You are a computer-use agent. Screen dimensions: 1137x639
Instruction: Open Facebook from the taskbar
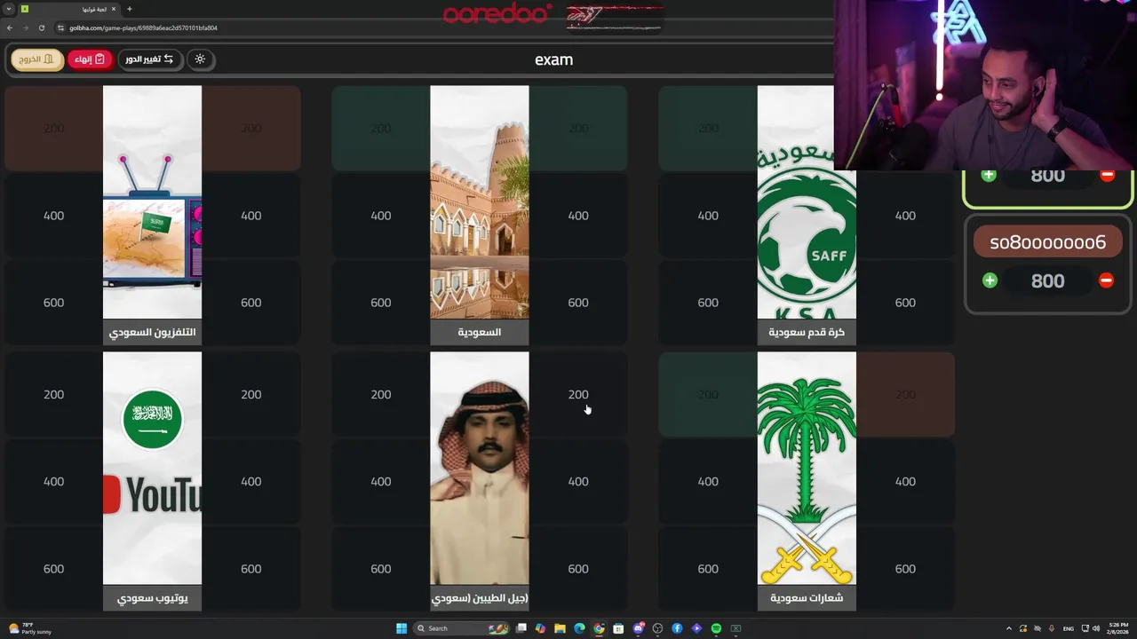[x=677, y=628]
